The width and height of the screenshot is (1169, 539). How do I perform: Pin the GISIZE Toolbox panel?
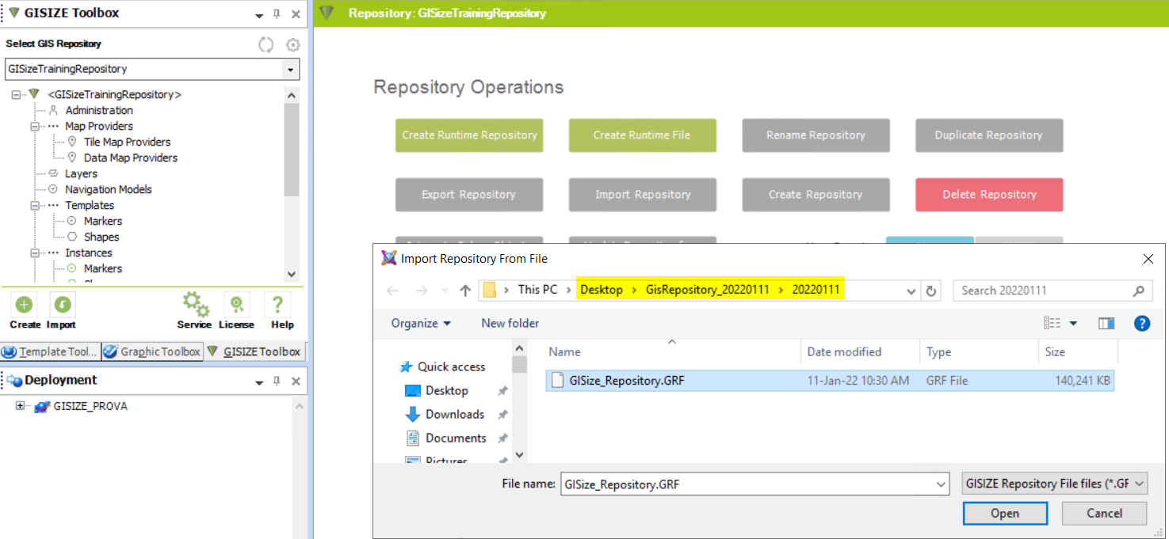[277, 14]
